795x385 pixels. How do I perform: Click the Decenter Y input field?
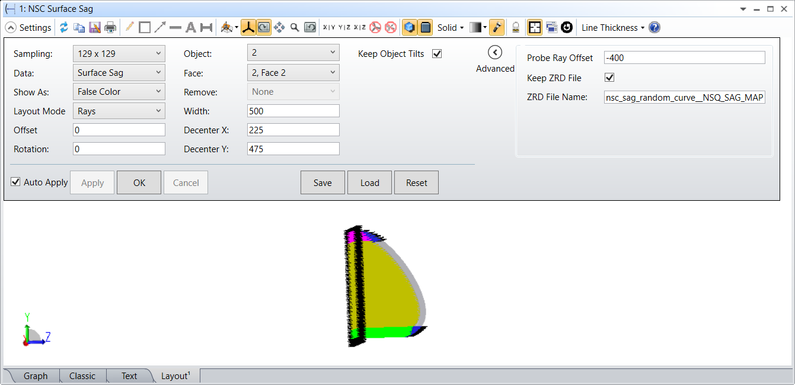[293, 149]
